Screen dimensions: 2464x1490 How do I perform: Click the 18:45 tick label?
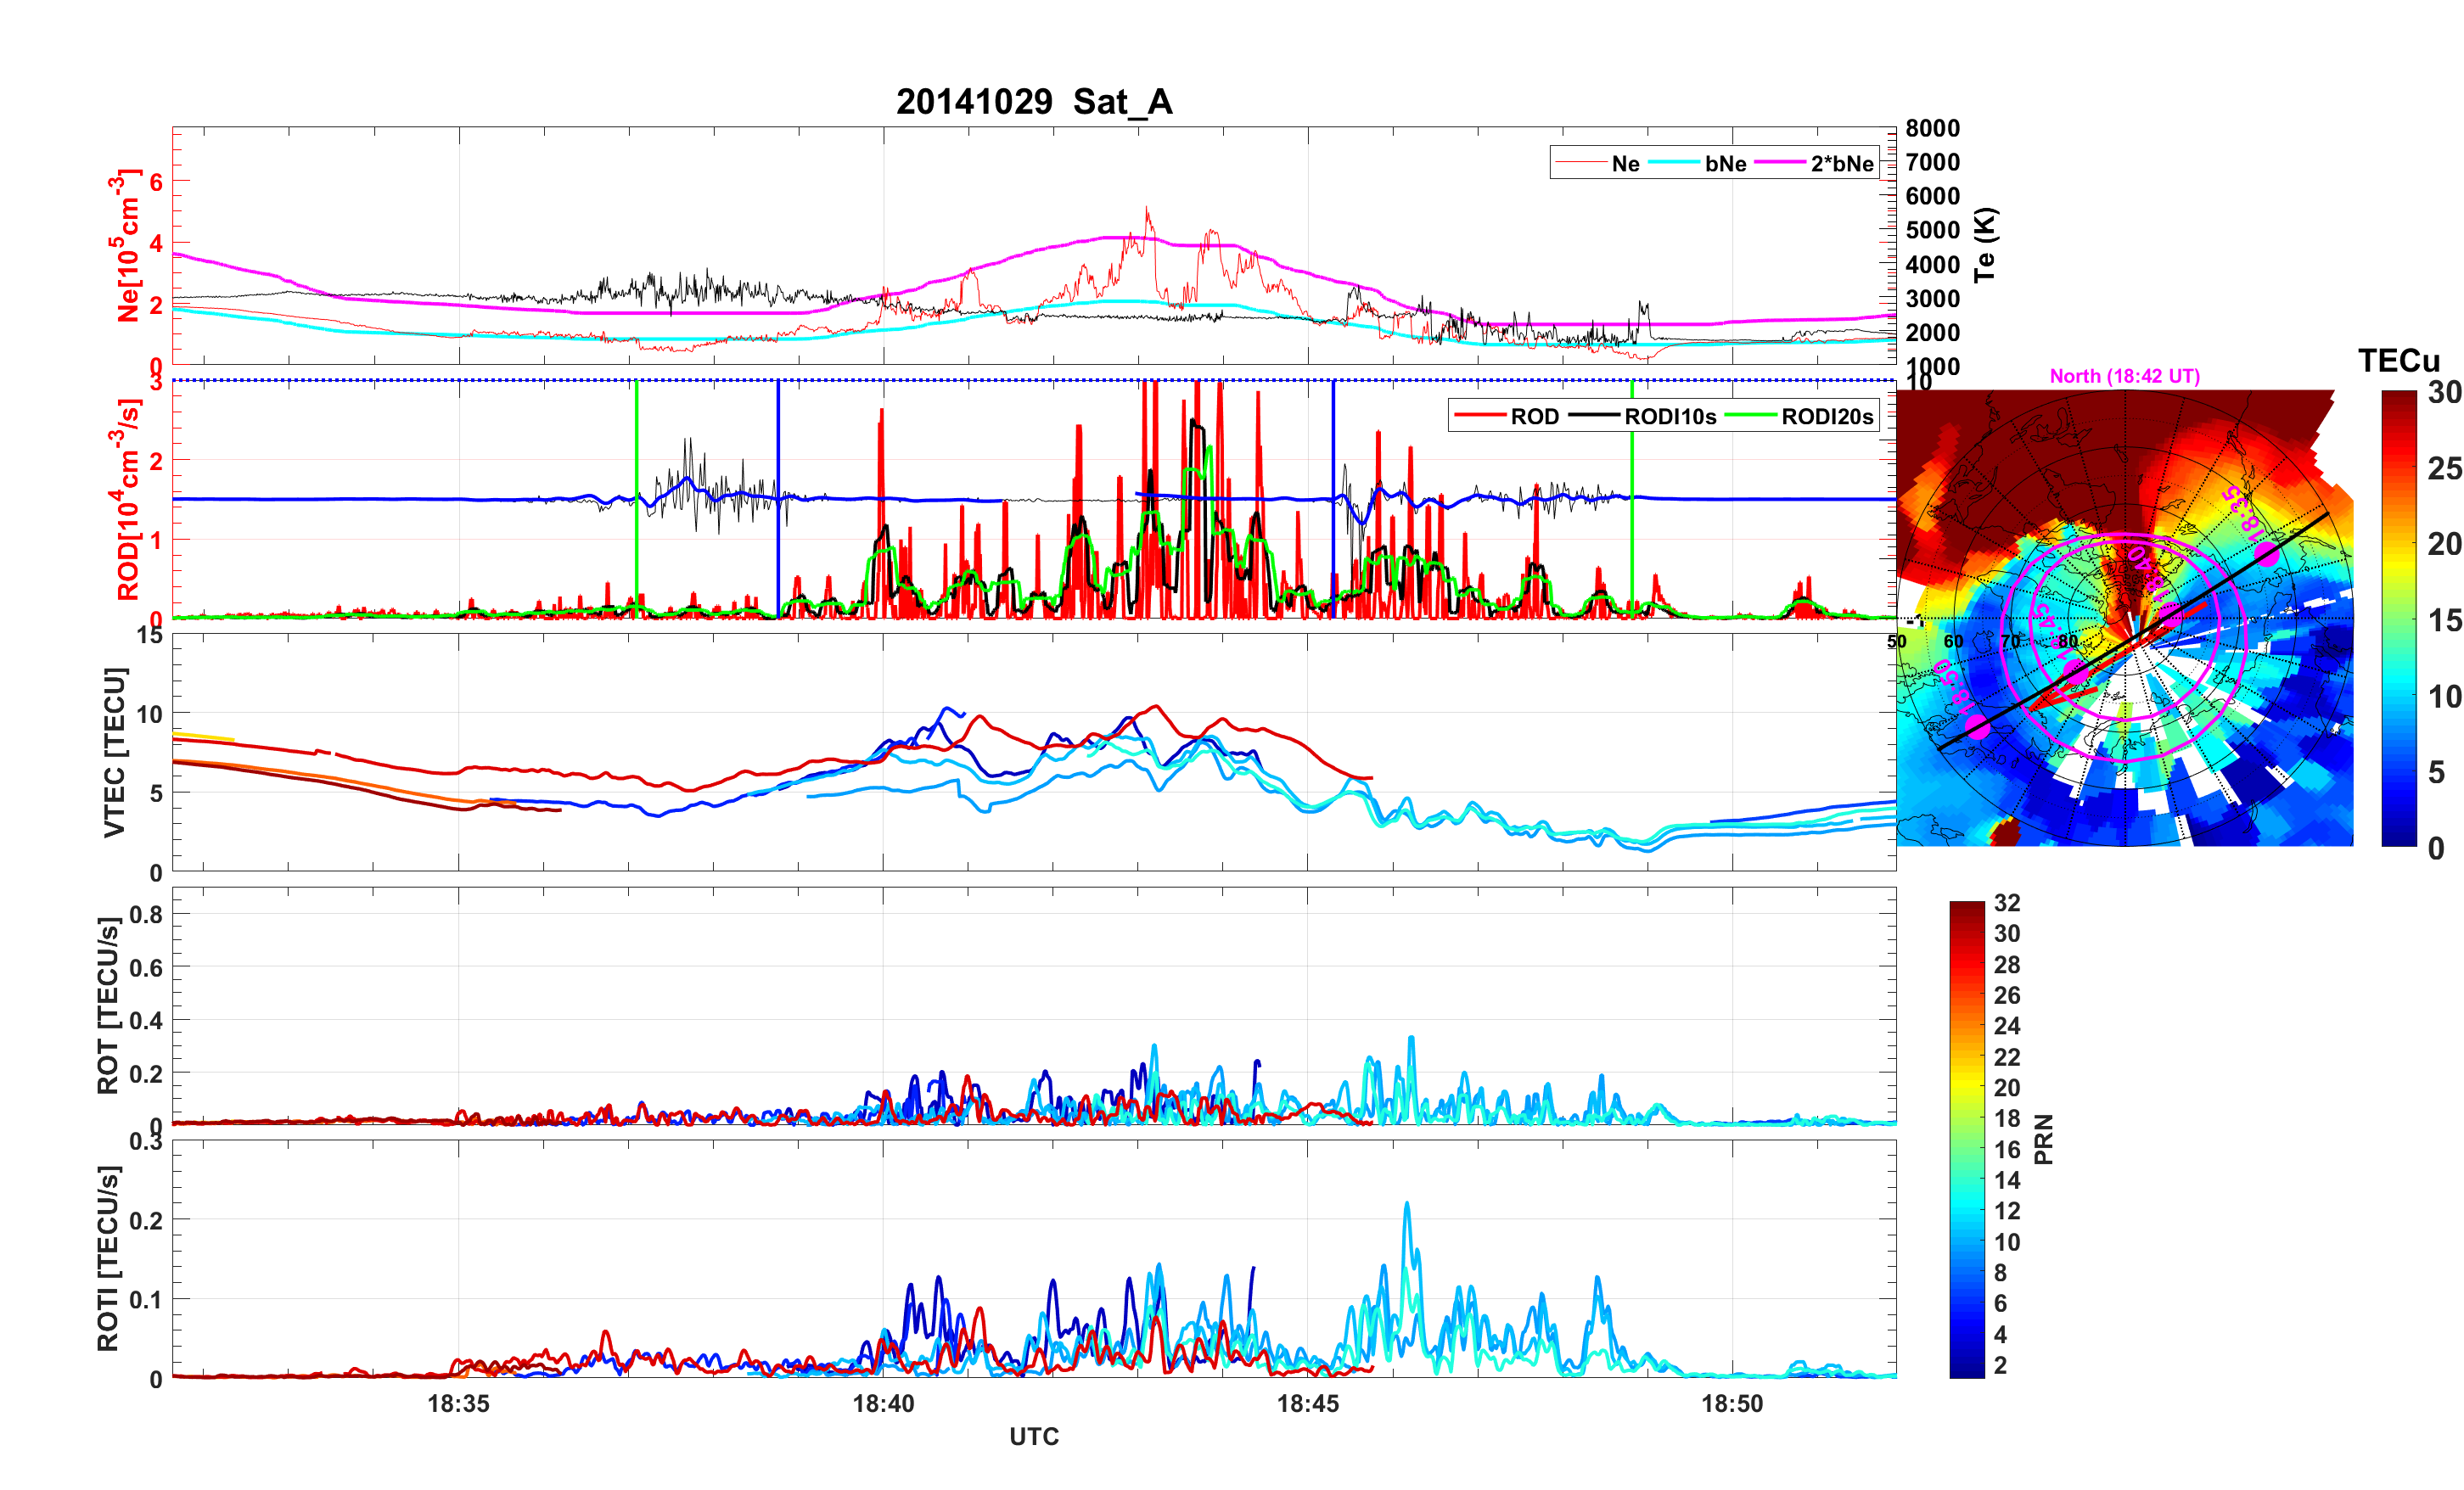1307,1403
